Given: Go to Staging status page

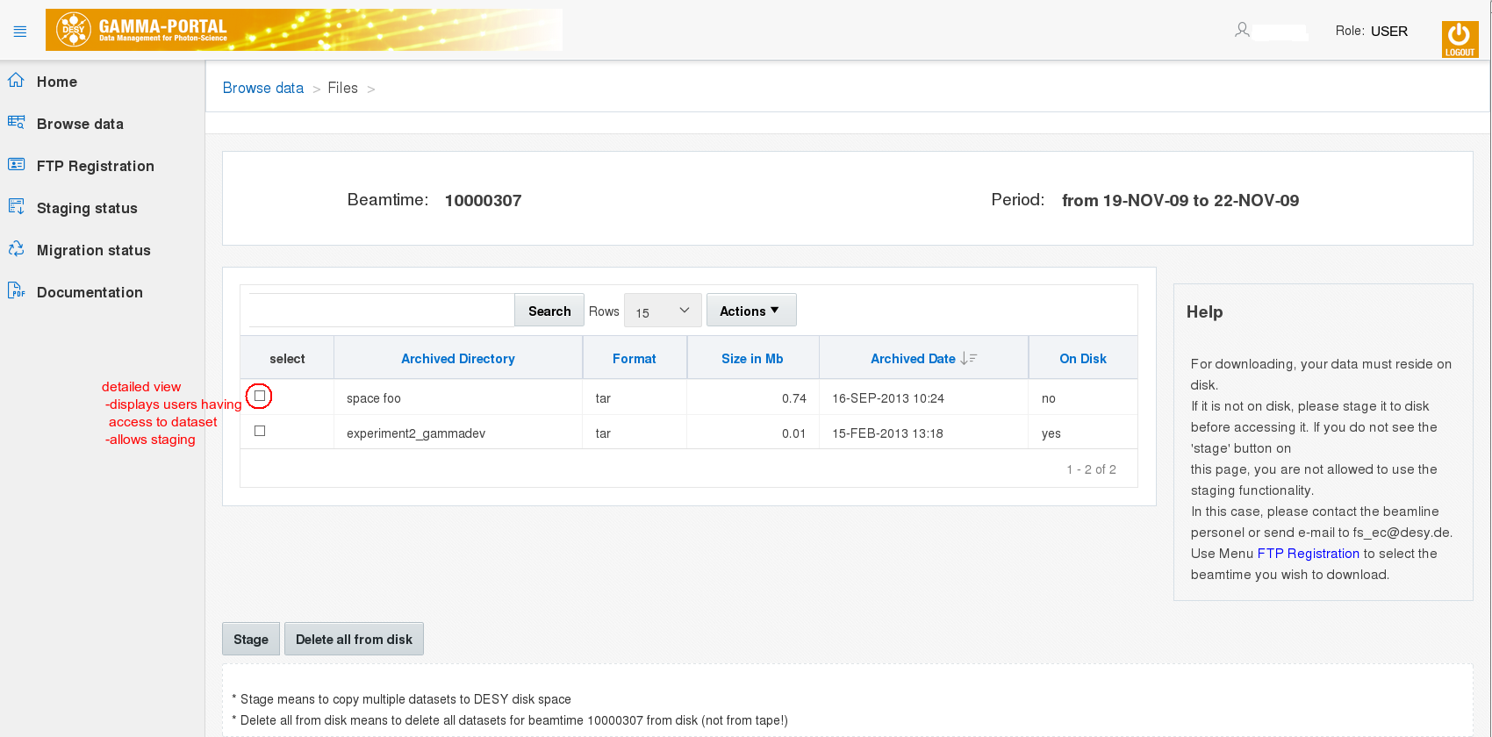Looking at the screenshot, I should coord(87,208).
